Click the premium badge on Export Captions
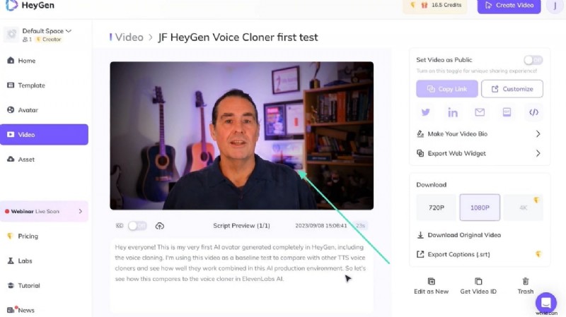Screen dimensions: 566x317 tap(538, 254)
